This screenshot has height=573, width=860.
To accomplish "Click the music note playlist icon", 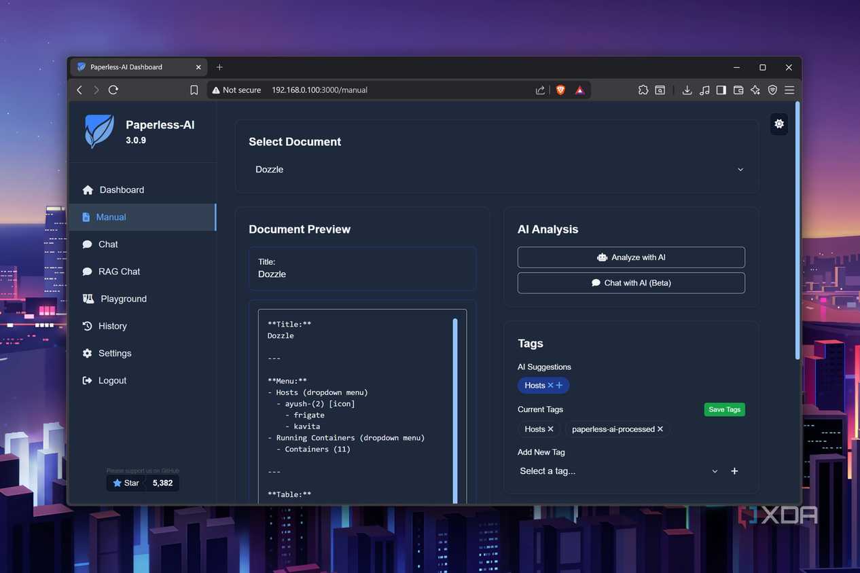I will (x=704, y=90).
